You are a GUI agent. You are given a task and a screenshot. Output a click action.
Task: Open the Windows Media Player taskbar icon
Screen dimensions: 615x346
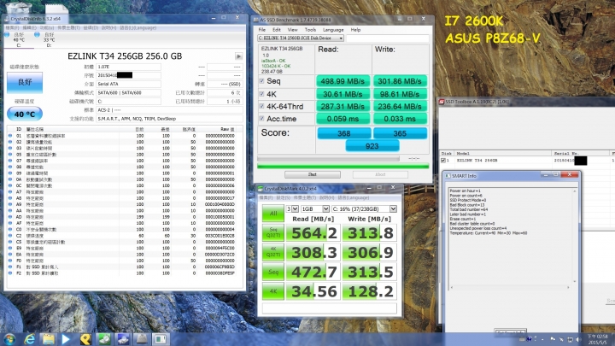[66, 339]
